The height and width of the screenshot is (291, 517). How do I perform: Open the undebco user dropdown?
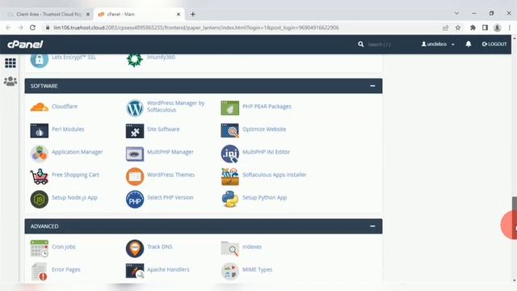[438, 44]
